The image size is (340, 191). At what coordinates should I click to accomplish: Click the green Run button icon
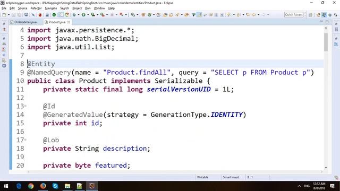coord(83,15)
